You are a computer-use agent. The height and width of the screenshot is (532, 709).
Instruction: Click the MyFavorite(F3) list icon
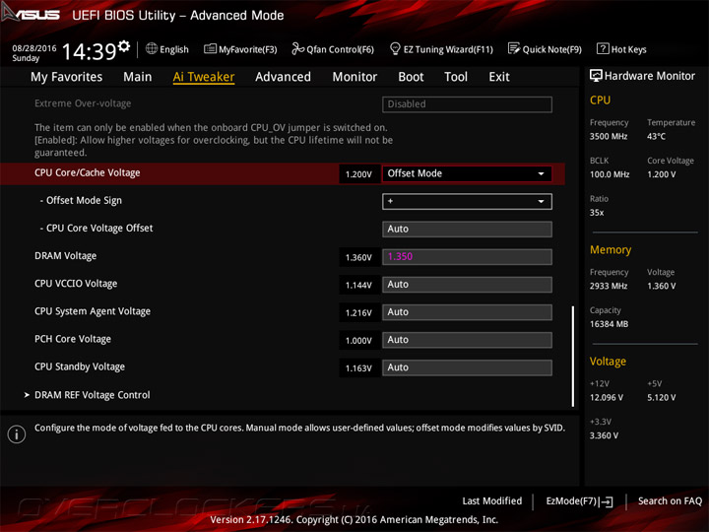210,48
